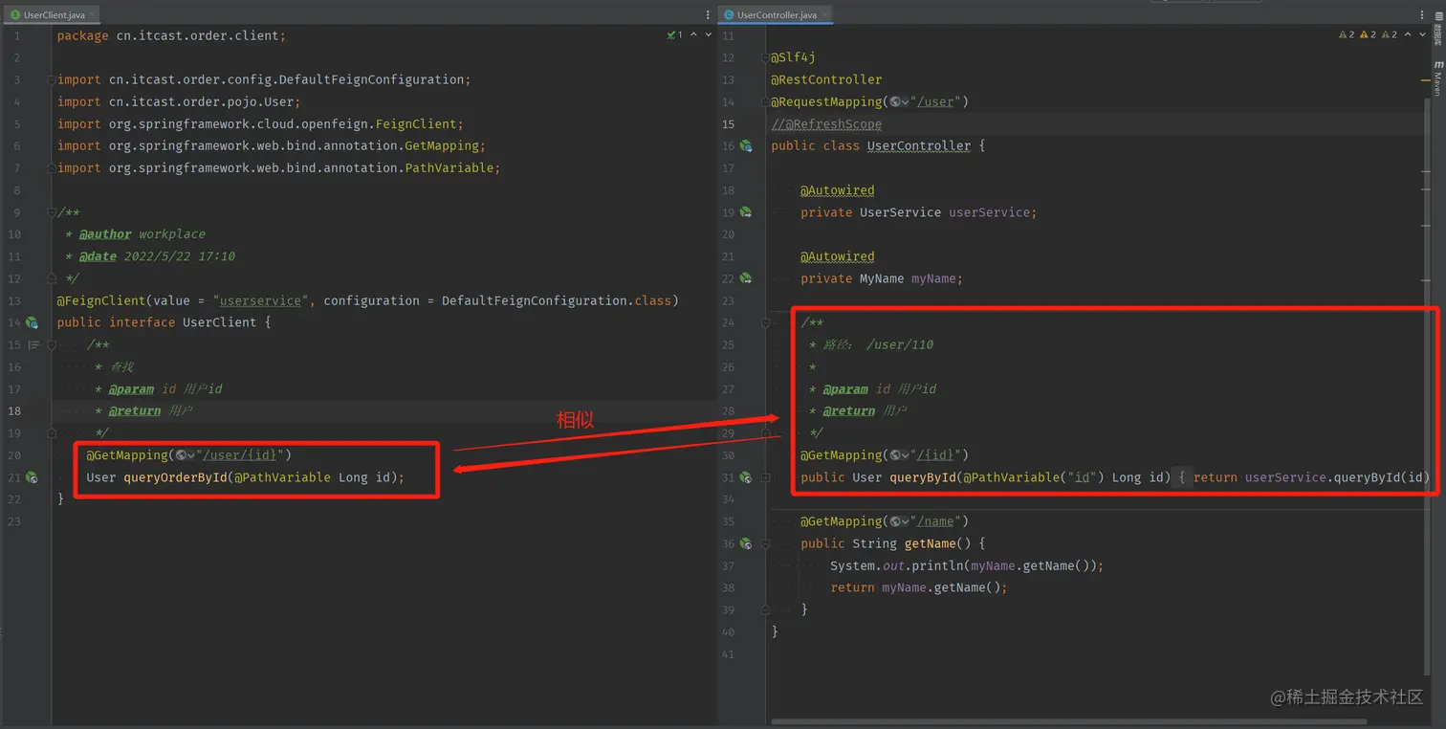Click Spring bean gutter icon on line 14
The image size is (1446, 729).
(x=32, y=322)
